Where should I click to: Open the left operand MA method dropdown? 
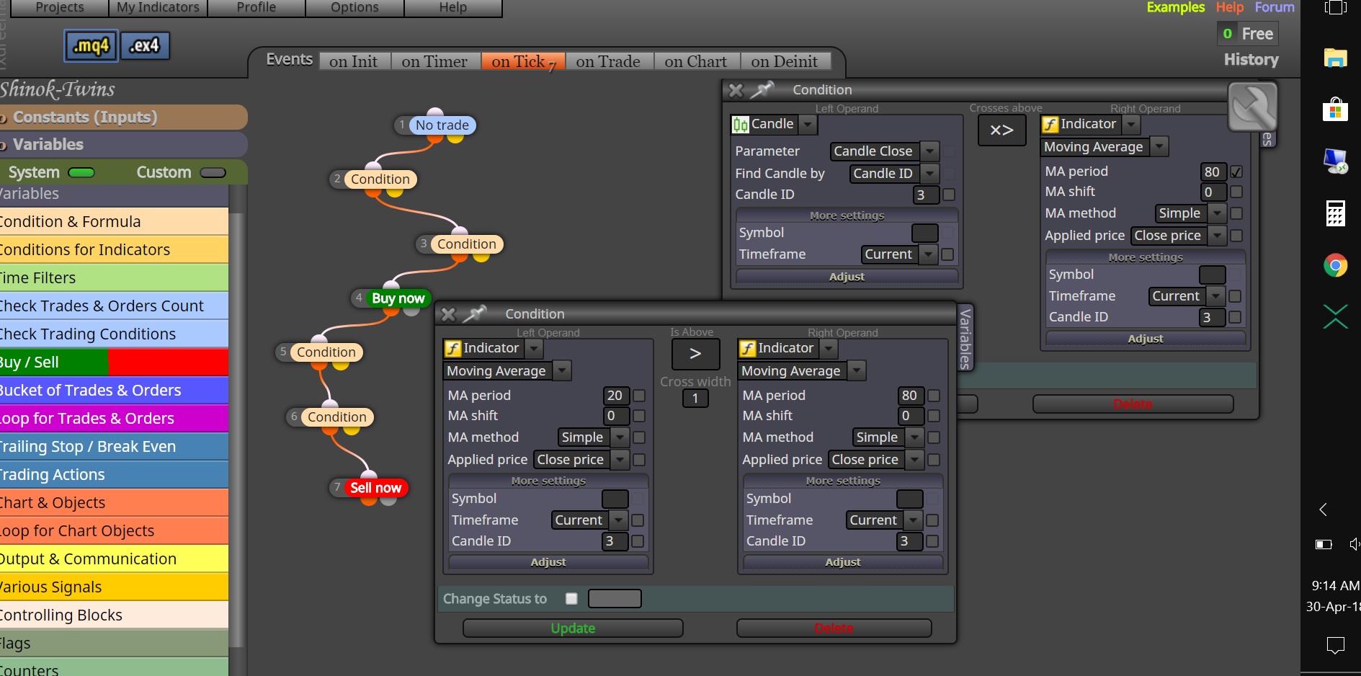click(593, 437)
